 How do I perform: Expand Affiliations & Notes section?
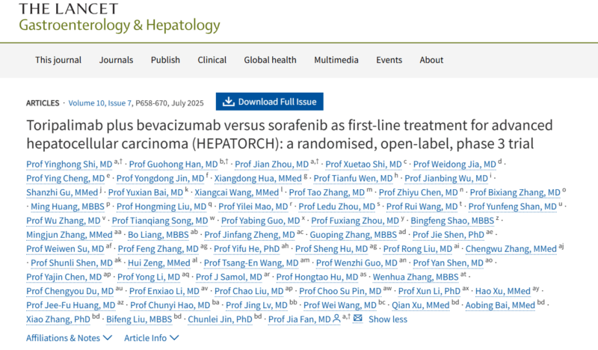point(69,338)
